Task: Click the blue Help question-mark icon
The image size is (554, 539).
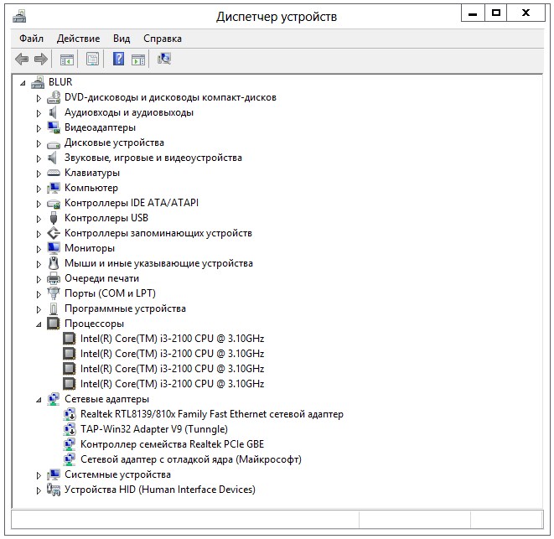Action: [x=118, y=59]
